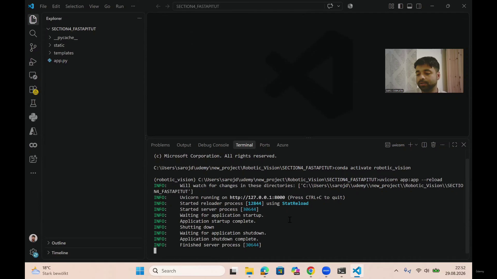Open the Remote Explorer icon
This screenshot has height=279, width=497.
click(x=33, y=75)
